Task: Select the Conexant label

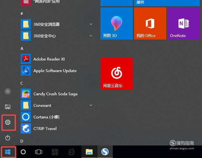Action: tap(42, 105)
